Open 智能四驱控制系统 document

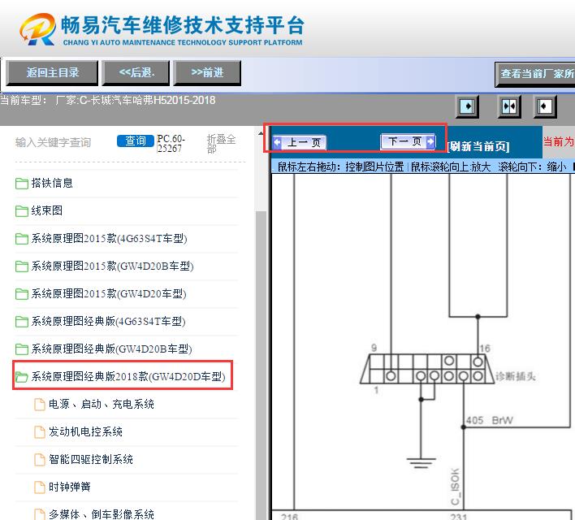point(91,459)
